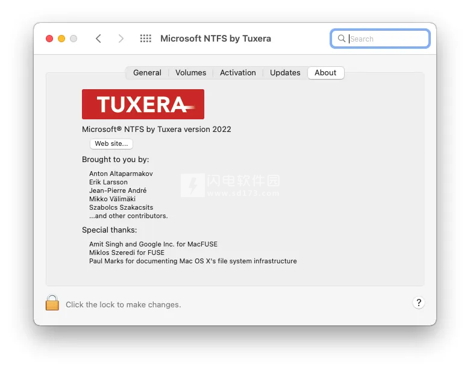
Task: Show all preferences grid icon
Action: (x=146, y=39)
